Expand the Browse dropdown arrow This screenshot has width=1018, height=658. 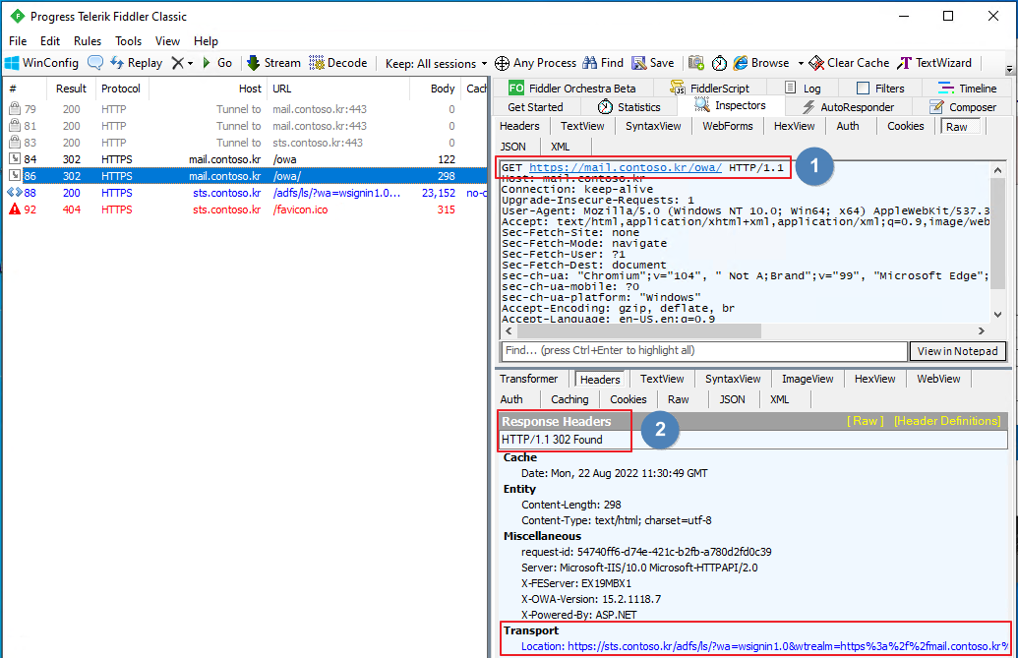pyautogui.click(x=801, y=64)
